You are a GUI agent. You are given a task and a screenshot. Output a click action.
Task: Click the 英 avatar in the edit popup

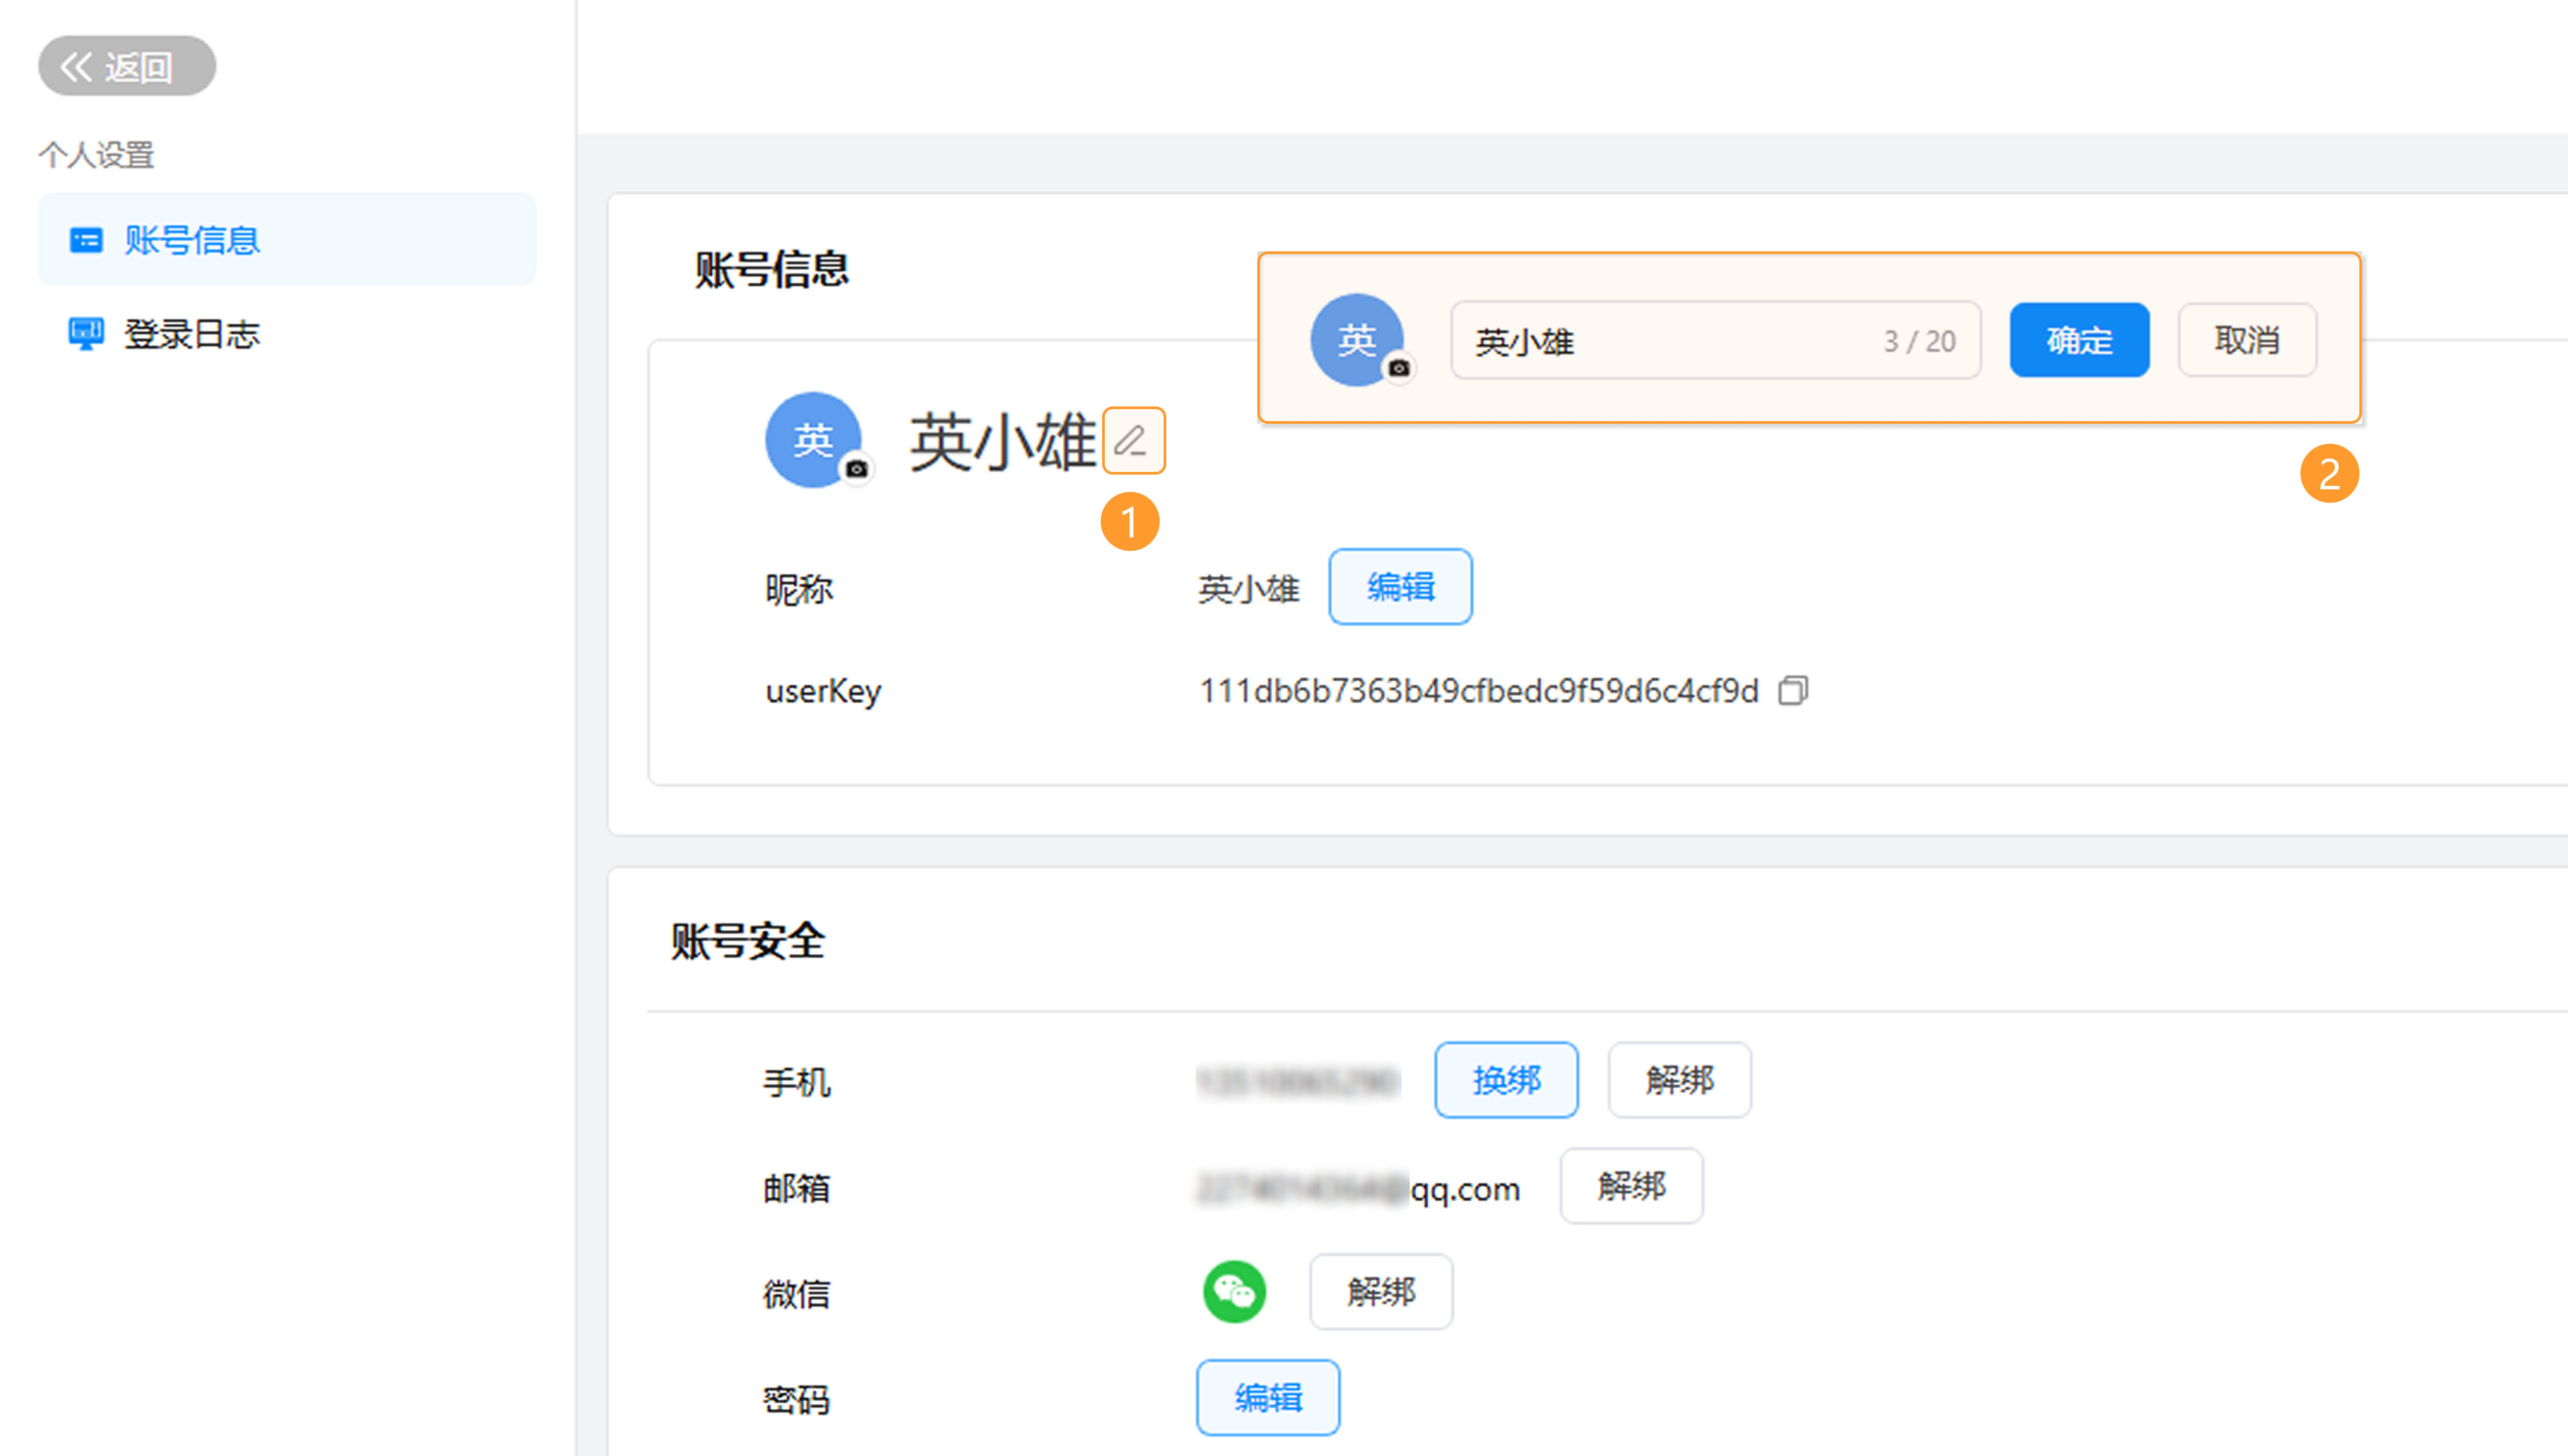point(1358,340)
